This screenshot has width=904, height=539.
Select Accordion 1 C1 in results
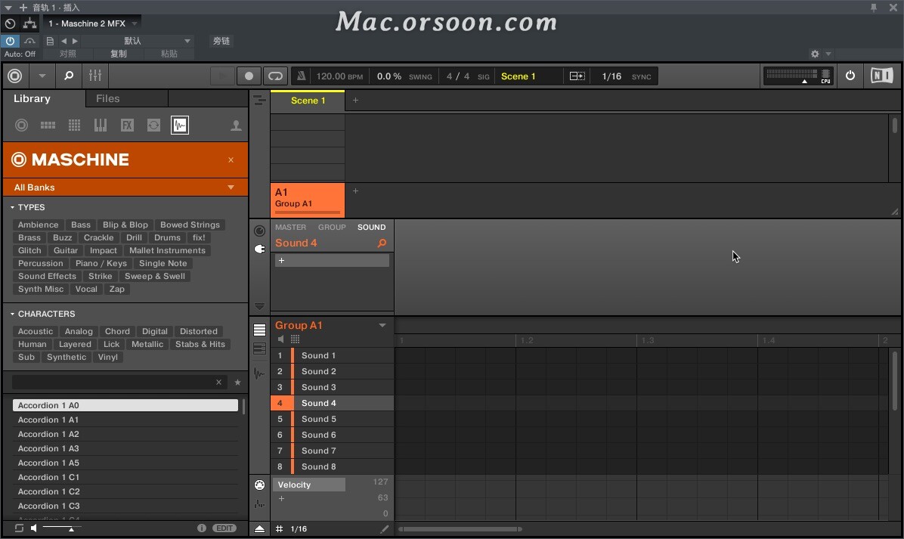point(125,477)
